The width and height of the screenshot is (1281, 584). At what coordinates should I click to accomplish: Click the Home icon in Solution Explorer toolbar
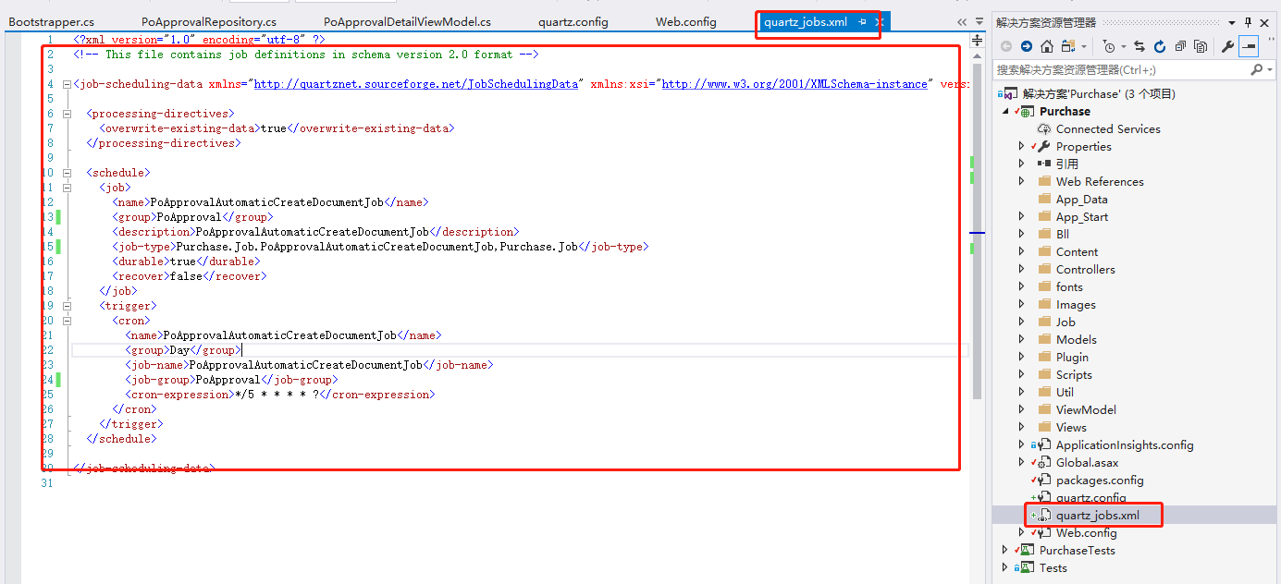(x=1047, y=47)
